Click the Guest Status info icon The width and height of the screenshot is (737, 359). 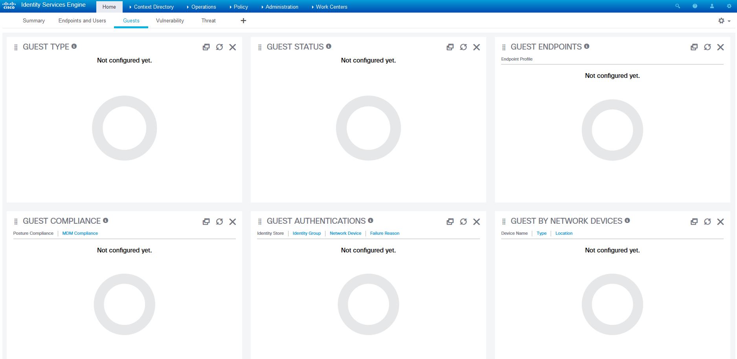click(x=329, y=46)
